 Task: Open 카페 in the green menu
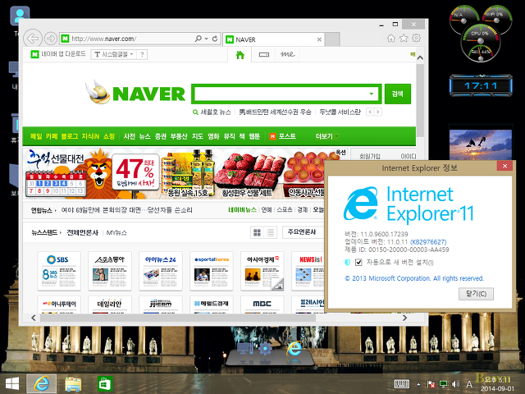[52, 136]
